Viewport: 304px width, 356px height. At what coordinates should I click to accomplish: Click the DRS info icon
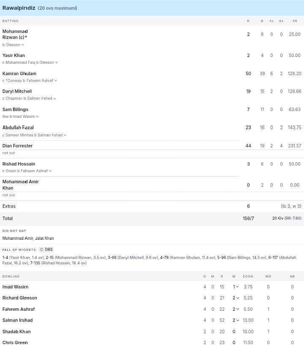click(41, 250)
